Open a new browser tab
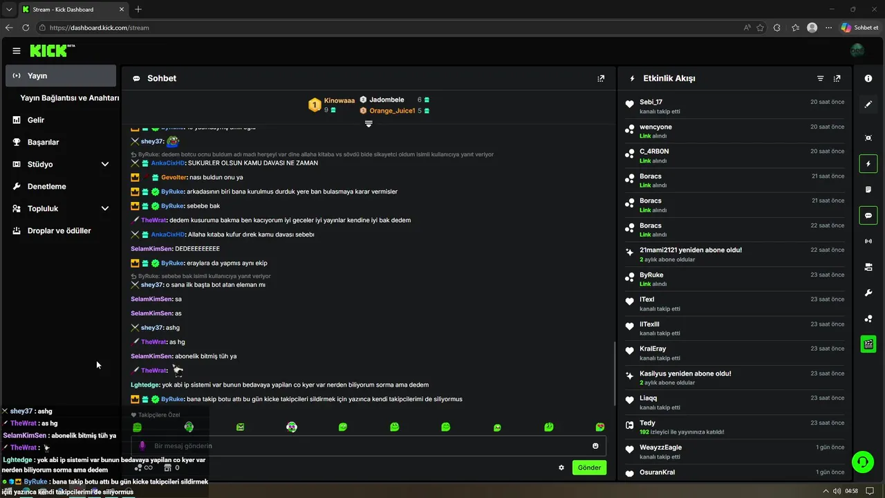Viewport: 885px width, 498px height. tap(138, 9)
